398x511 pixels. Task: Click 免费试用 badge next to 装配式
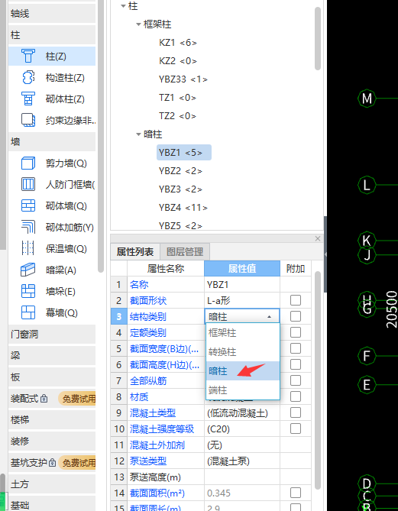pyautogui.click(x=77, y=398)
